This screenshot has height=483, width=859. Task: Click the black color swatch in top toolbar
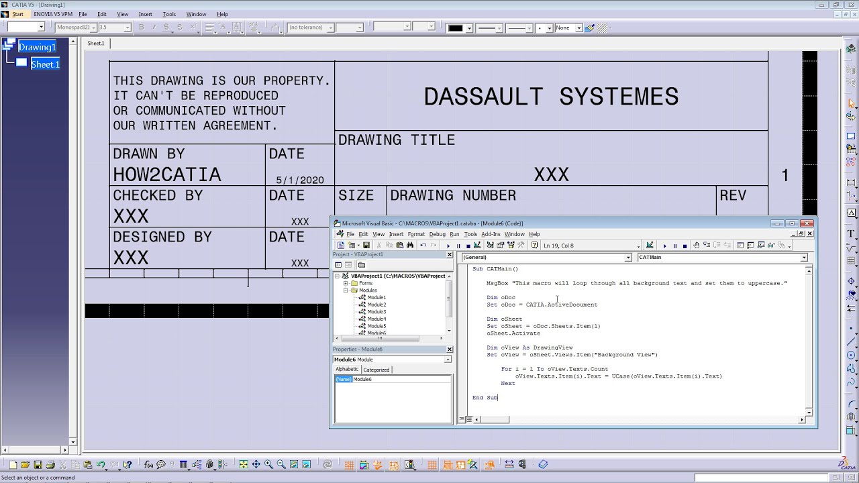click(456, 28)
